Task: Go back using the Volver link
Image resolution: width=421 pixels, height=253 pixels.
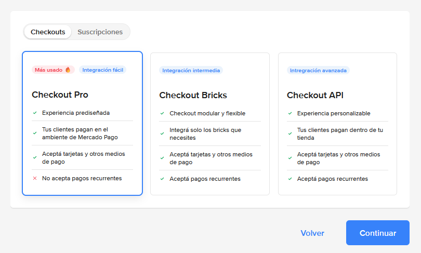Action: (x=312, y=233)
